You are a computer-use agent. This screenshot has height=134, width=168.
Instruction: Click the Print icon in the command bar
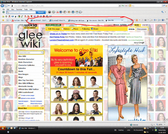click(145, 20)
